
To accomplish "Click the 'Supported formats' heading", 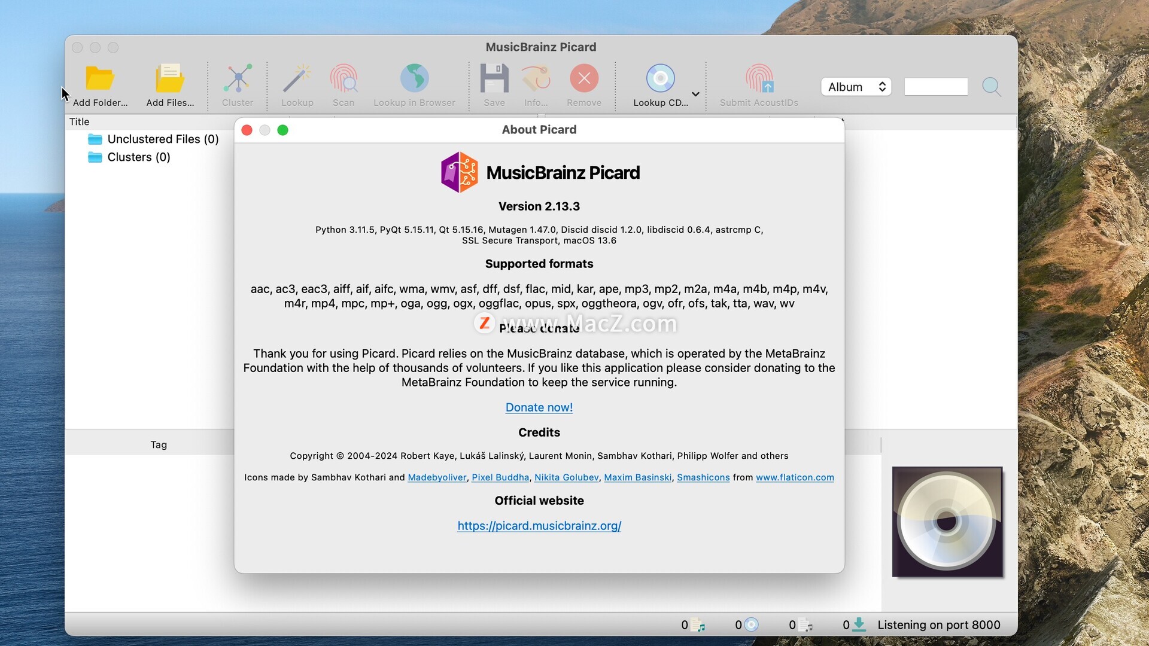I will click(x=539, y=264).
